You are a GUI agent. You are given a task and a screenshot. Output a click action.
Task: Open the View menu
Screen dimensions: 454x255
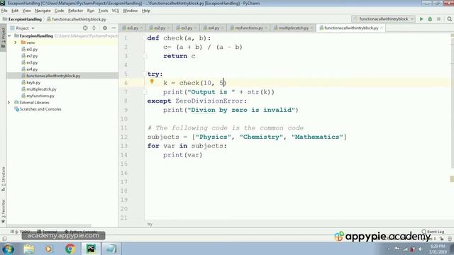(x=27, y=11)
